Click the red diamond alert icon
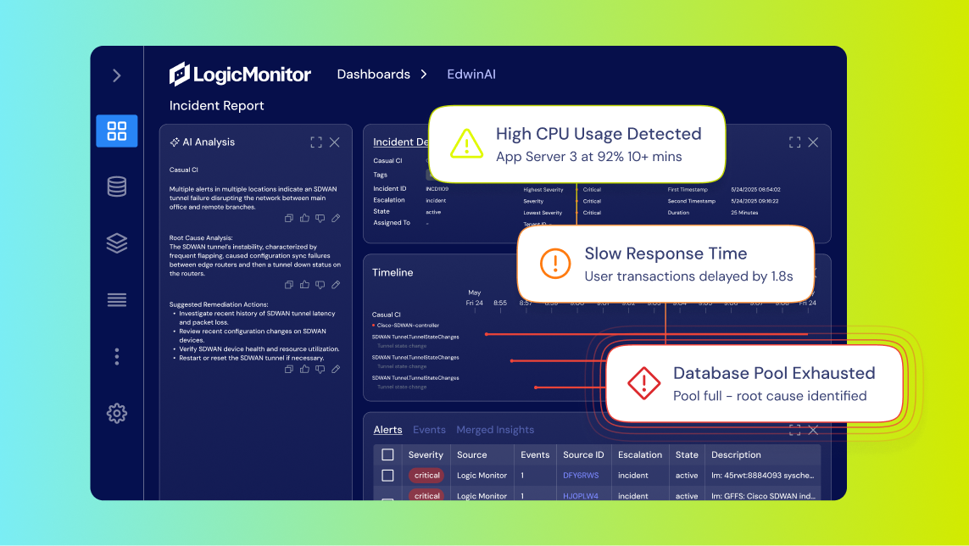Image resolution: width=969 pixels, height=546 pixels. 644,383
